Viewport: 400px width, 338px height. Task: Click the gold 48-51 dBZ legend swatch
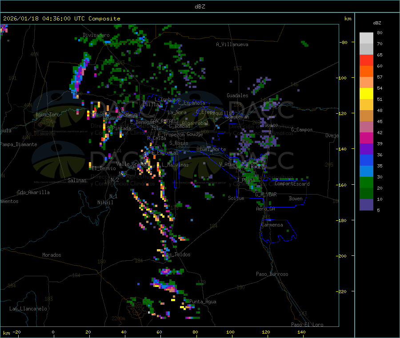pyautogui.click(x=366, y=105)
